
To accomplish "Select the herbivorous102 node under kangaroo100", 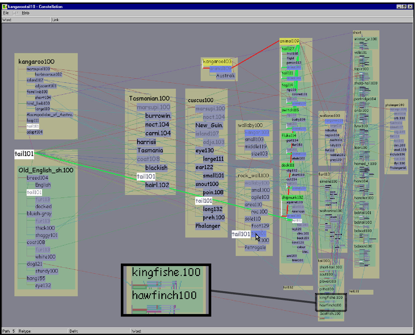I will point(48,74).
